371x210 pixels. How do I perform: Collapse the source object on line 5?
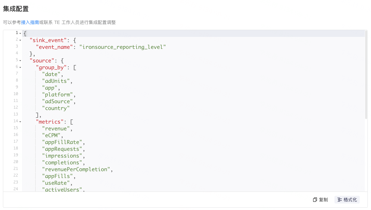click(x=20, y=61)
